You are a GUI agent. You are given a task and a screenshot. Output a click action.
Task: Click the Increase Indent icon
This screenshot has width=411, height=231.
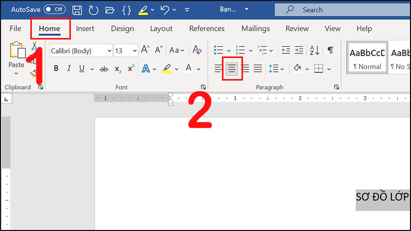pos(299,50)
